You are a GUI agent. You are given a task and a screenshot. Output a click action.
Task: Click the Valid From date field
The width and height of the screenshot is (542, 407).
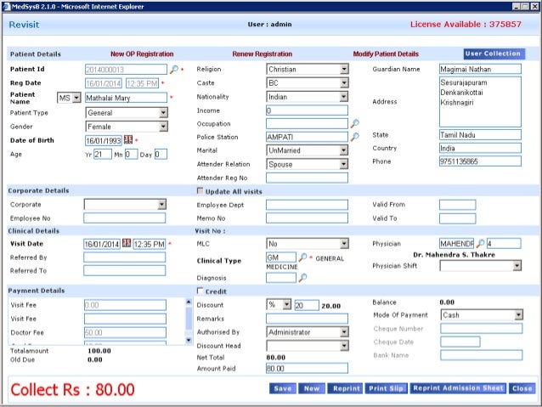click(x=458, y=205)
